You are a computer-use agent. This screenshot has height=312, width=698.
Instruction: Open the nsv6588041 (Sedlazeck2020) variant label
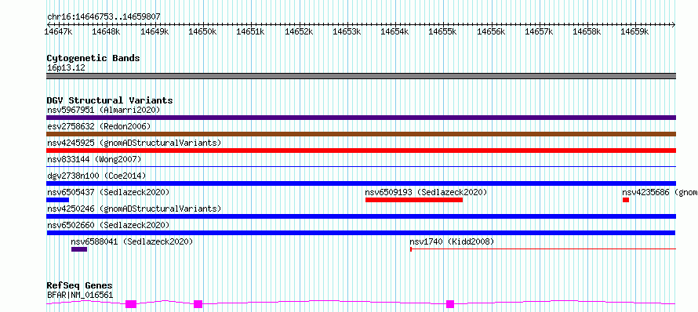click(x=132, y=241)
